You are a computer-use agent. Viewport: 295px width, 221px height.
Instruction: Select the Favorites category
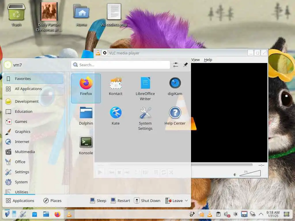(33, 79)
